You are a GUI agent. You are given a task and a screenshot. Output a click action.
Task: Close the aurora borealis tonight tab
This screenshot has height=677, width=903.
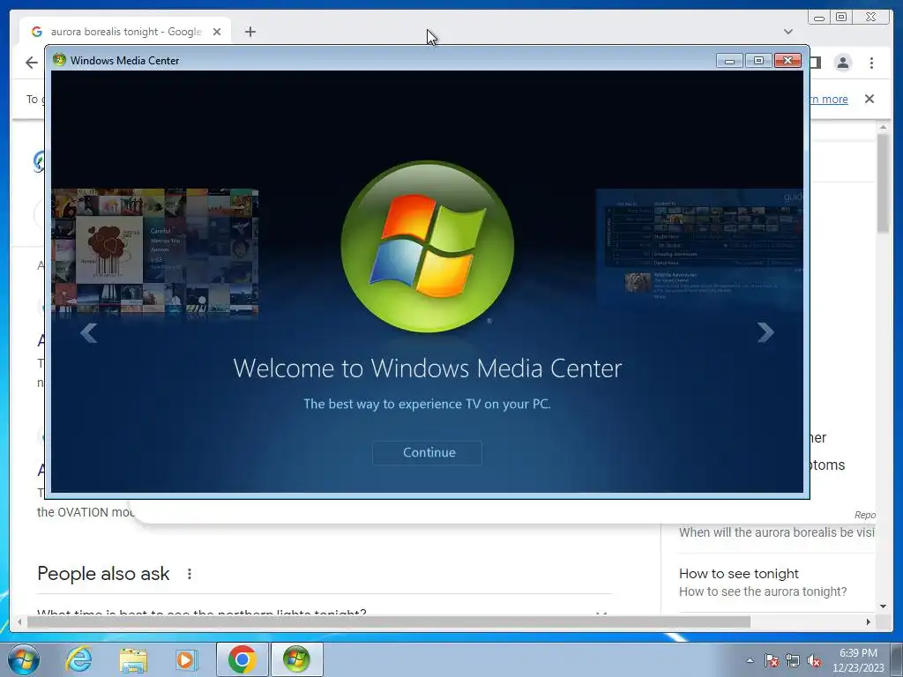[217, 32]
